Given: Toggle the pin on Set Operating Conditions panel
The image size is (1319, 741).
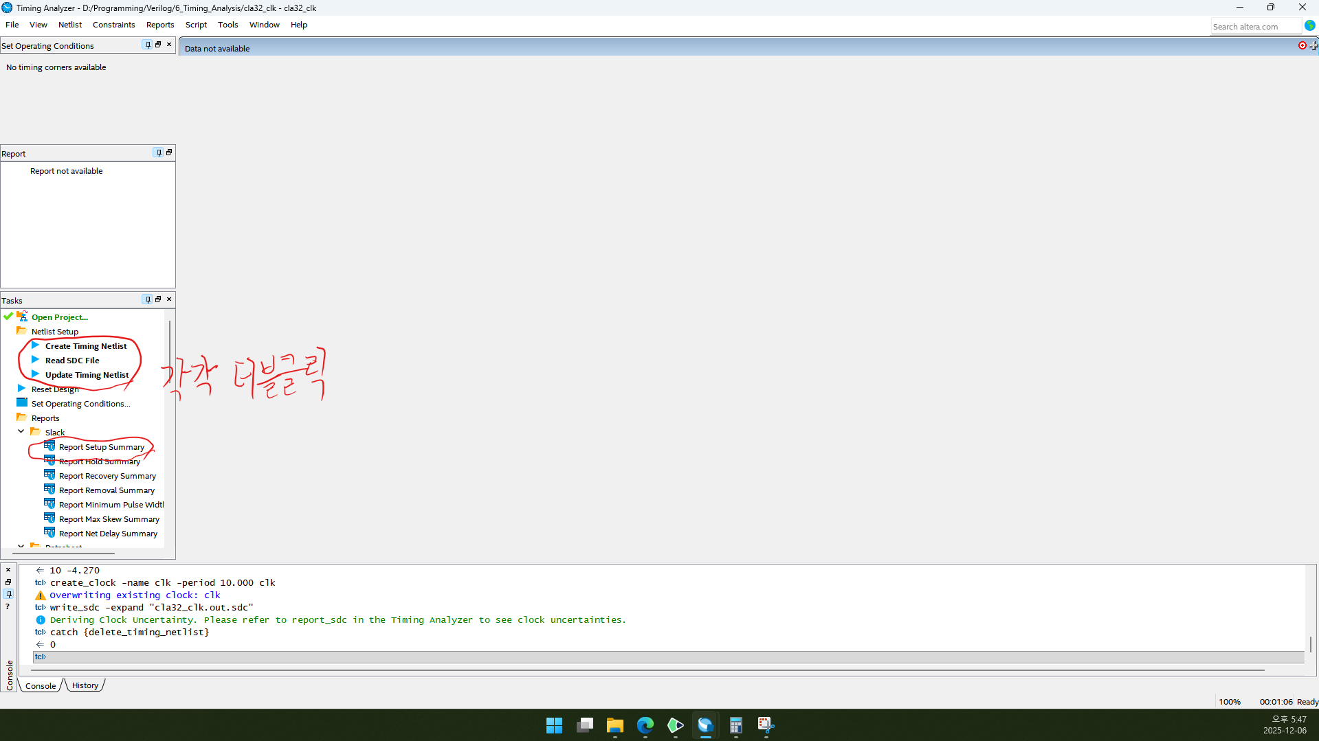Looking at the screenshot, I should pyautogui.click(x=147, y=45).
